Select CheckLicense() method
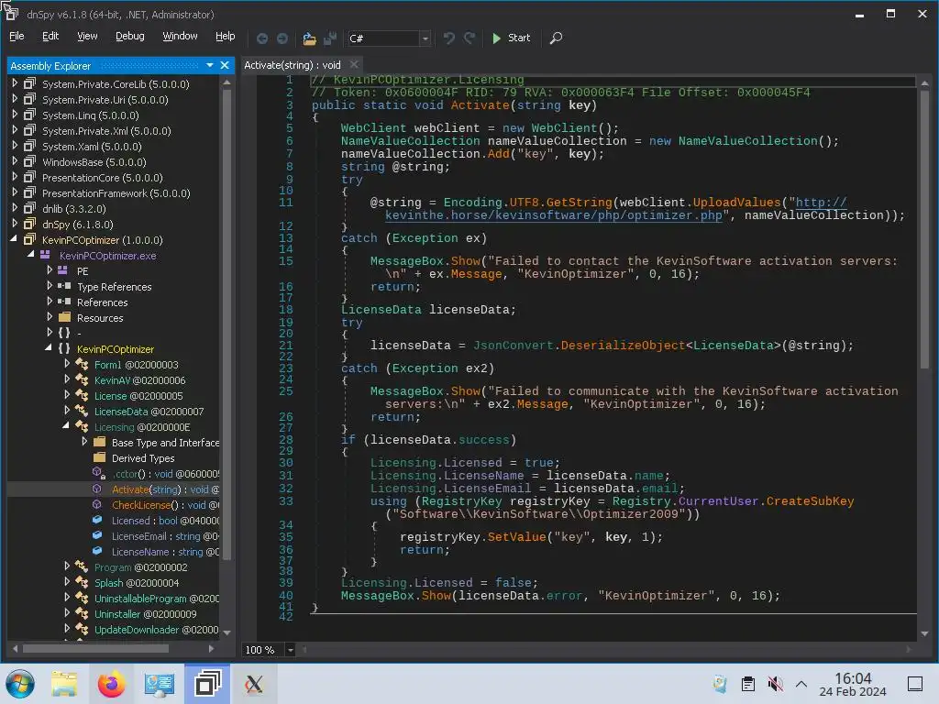Screen dimensions: 939x704 click(x=165, y=505)
